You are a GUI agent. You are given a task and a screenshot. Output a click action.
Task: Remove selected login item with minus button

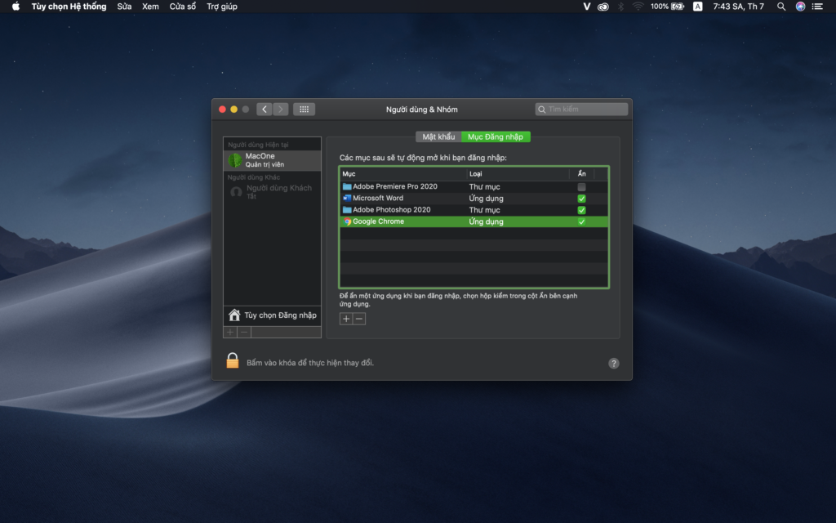[359, 320]
